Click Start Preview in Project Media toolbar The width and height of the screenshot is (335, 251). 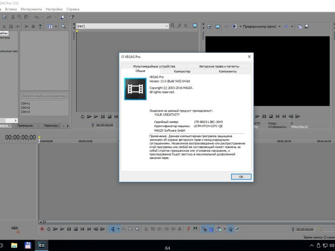(26, 26)
